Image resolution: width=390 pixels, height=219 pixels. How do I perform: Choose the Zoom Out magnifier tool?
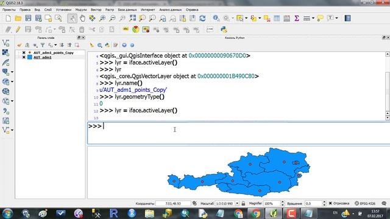pos(112,18)
